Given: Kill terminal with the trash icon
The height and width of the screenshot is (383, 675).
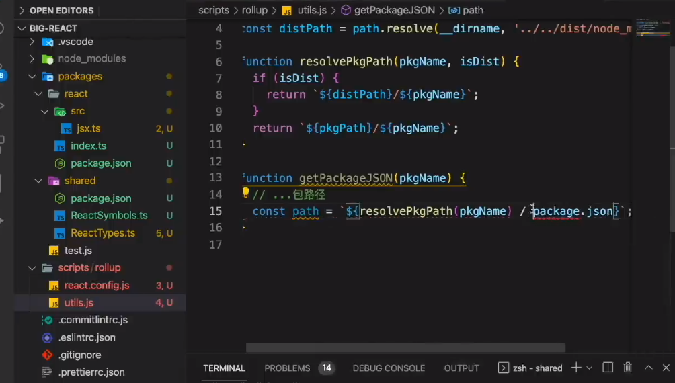Looking at the screenshot, I should click(x=628, y=368).
